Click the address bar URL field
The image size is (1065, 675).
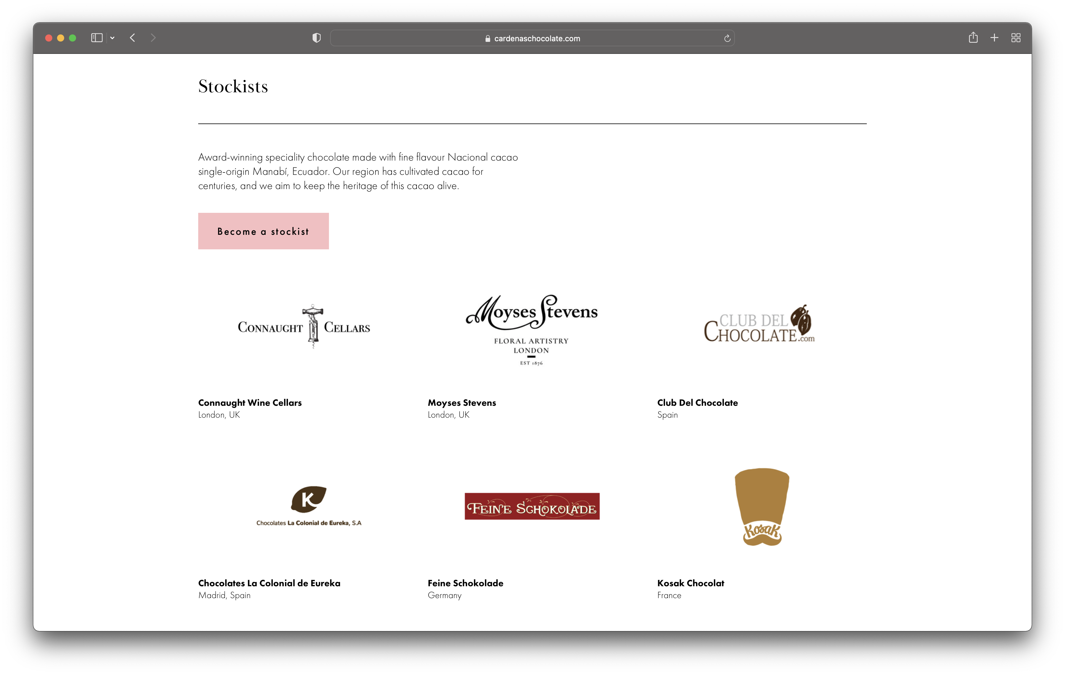[x=532, y=38]
